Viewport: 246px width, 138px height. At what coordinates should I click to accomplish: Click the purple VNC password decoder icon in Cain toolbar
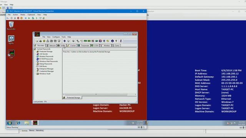[100, 41]
